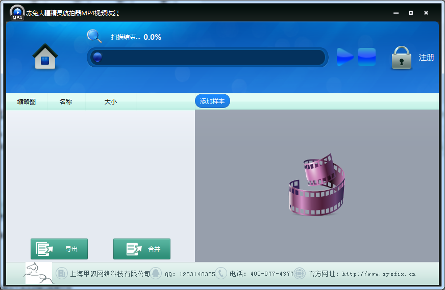Select the 大小 column header
This screenshot has width=445, height=290.
[111, 101]
